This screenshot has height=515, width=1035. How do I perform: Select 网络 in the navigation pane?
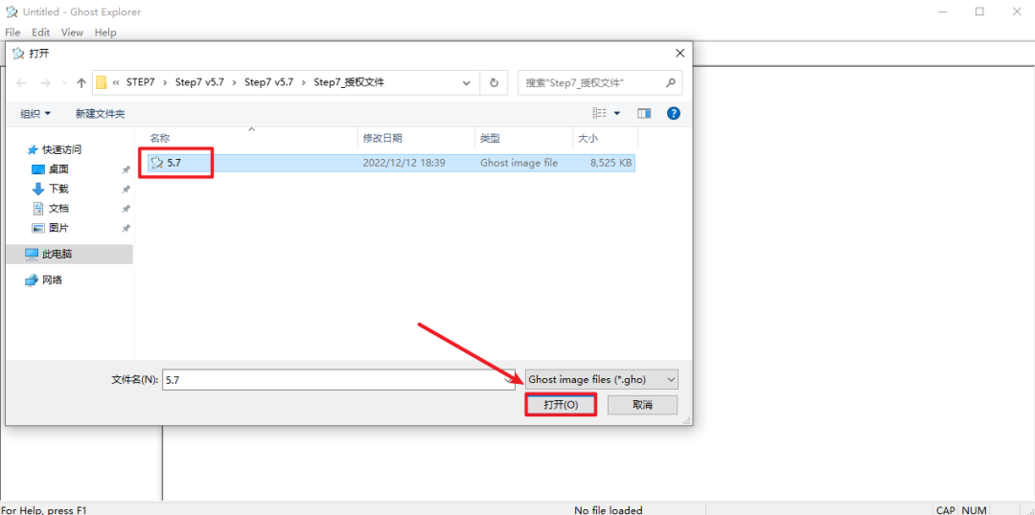(52, 280)
